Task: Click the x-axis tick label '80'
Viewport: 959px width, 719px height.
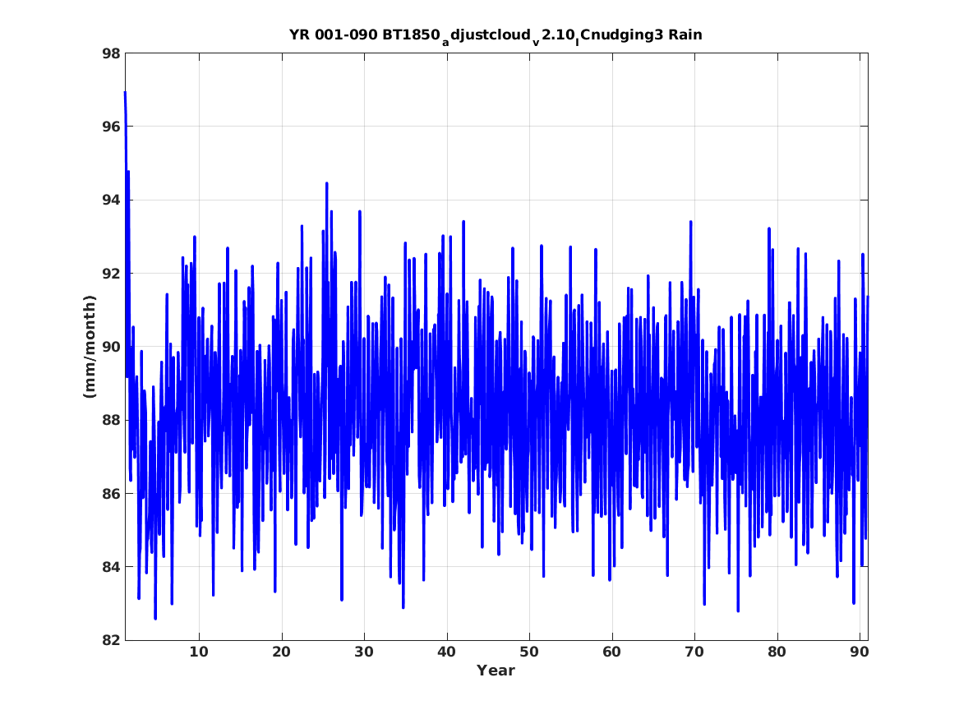Action: [x=777, y=652]
